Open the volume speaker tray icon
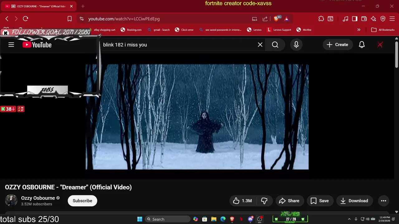The image size is (399, 224). click(367, 219)
